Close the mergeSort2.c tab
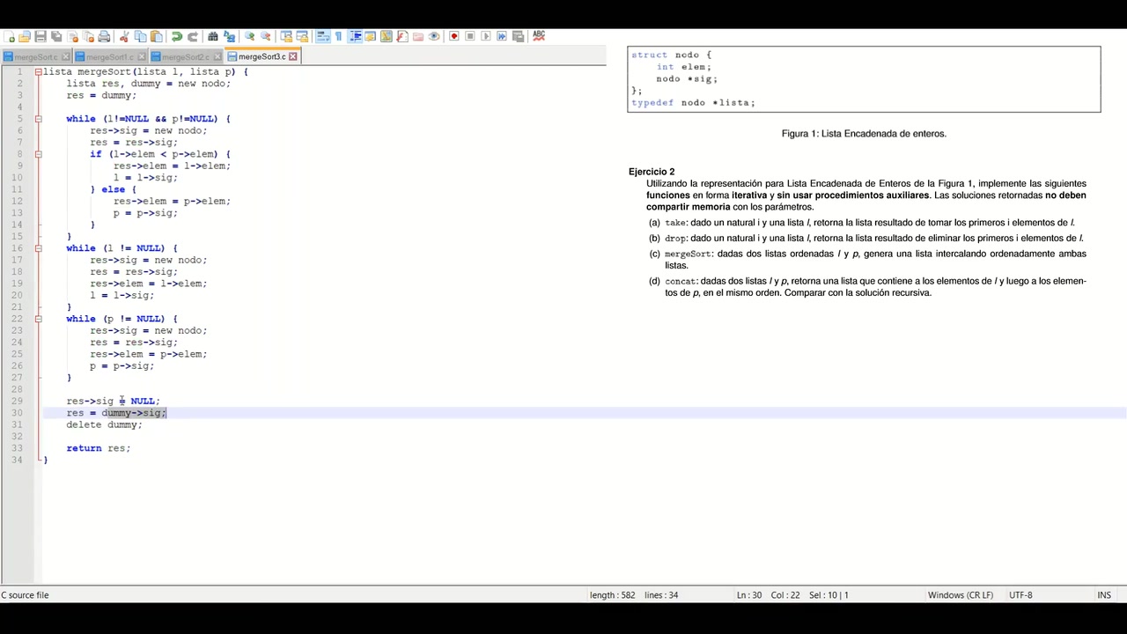 click(217, 57)
